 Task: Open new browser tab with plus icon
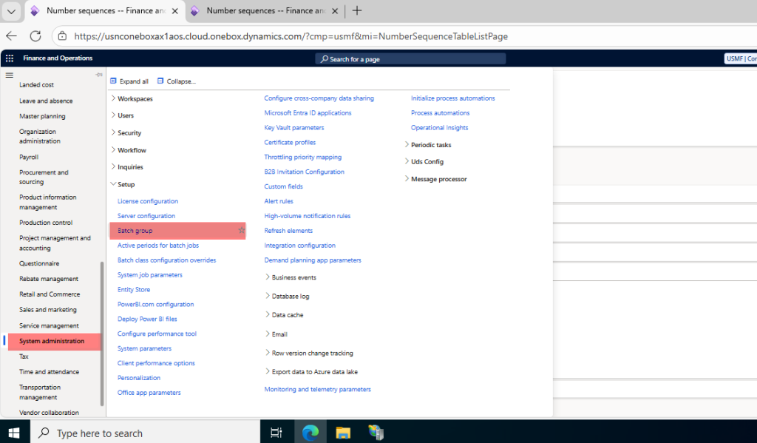(x=357, y=10)
